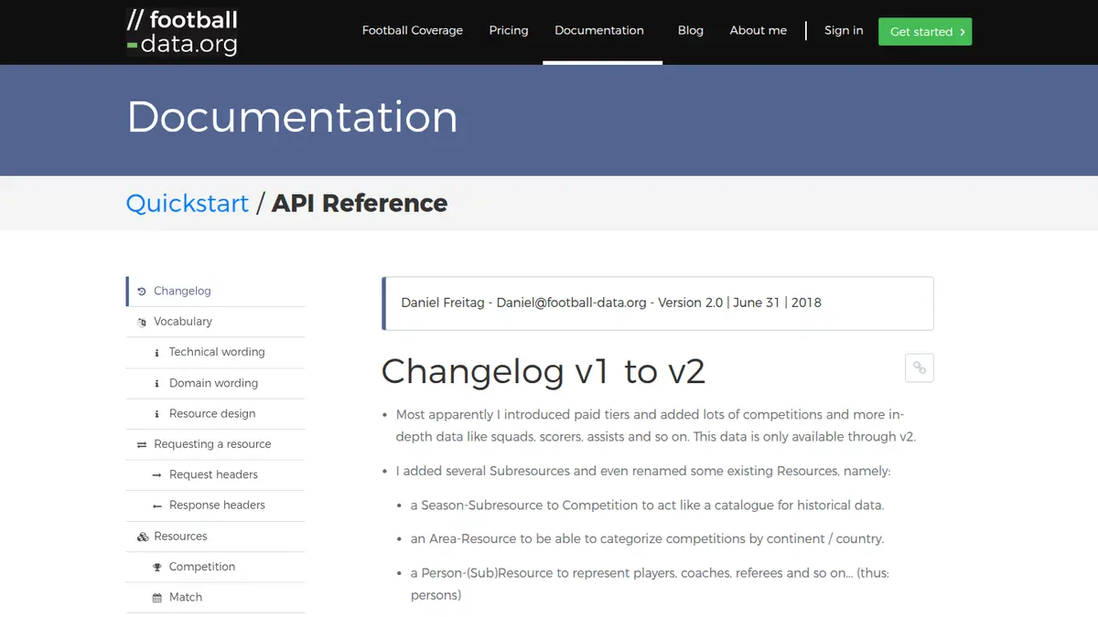Visit the About me page
Image resolution: width=1098 pixels, height=617 pixels.
[759, 30]
